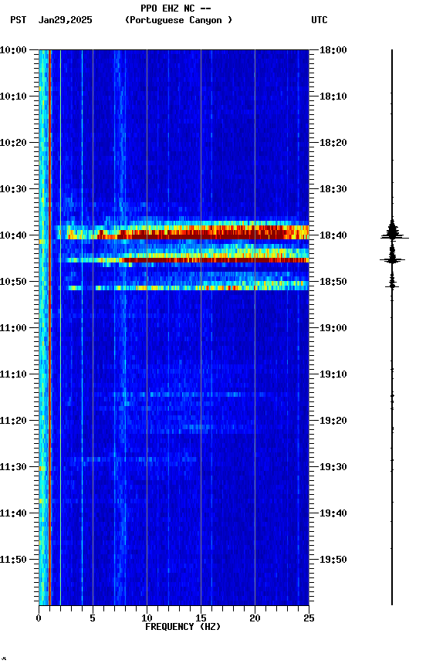This screenshot has width=426, height=667.
Task: Click the UTC time label 19:40
Action: pyautogui.click(x=333, y=513)
